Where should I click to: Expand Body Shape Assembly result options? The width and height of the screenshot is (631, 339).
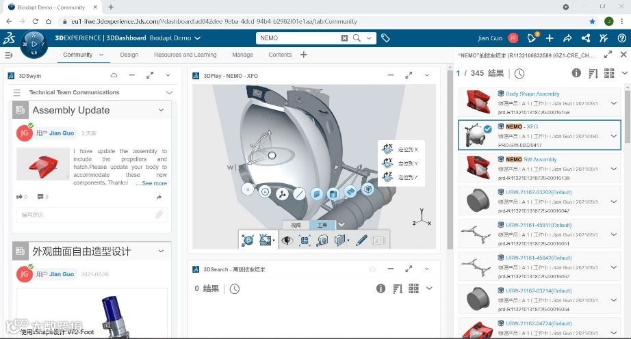(614, 103)
